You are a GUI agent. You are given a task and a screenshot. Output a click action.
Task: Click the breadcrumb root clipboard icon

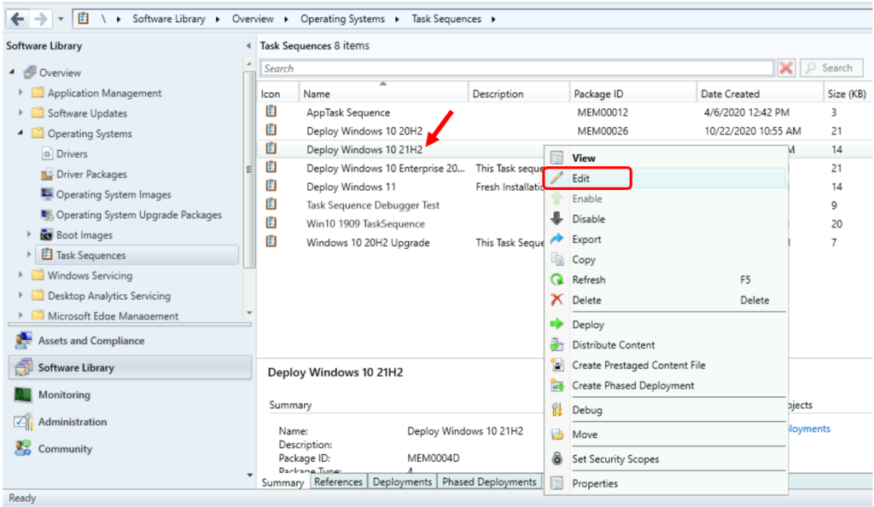click(x=83, y=19)
